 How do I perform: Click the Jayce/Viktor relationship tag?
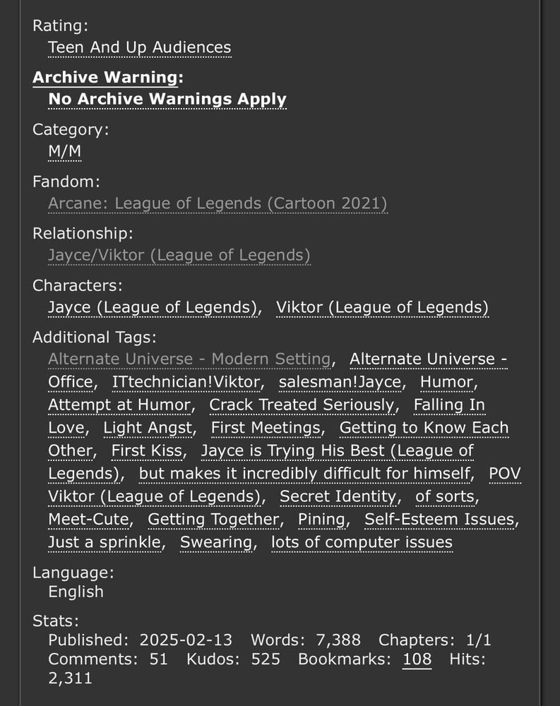click(x=179, y=255)
